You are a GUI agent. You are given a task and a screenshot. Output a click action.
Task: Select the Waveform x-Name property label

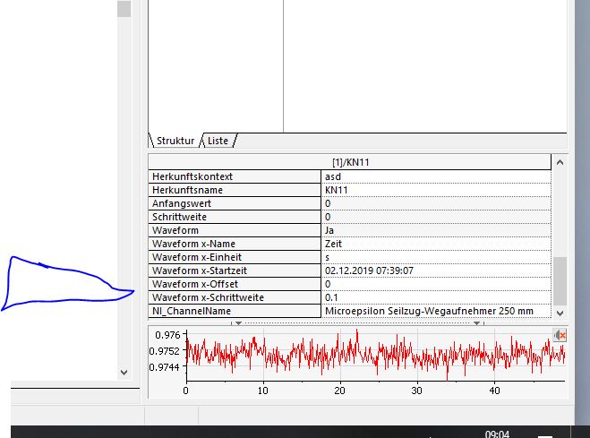pos(235,244)
